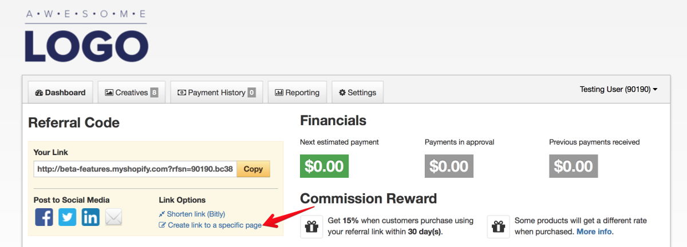Click the Awesome Logo image
The image size is (687, 247).
(86, 35)
